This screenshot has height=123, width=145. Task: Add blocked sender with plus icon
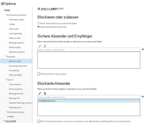click(x=143, y=97)
